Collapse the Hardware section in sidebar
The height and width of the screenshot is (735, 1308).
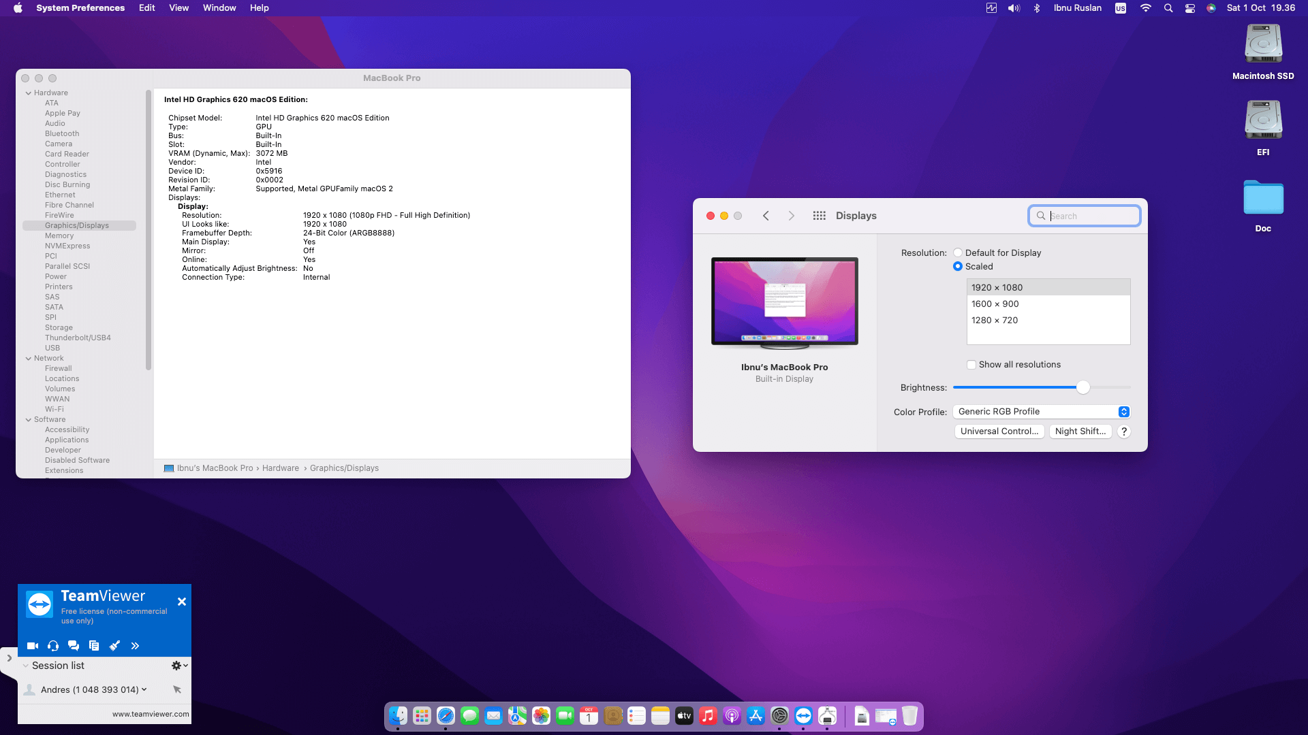[29, 93]
